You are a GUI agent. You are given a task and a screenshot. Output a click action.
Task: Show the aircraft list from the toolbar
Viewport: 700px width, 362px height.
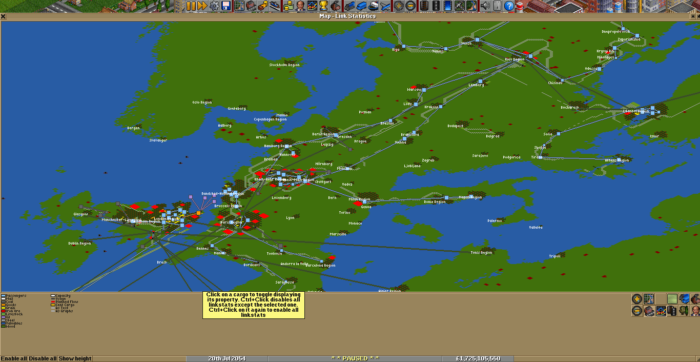(x=385, y=6)
